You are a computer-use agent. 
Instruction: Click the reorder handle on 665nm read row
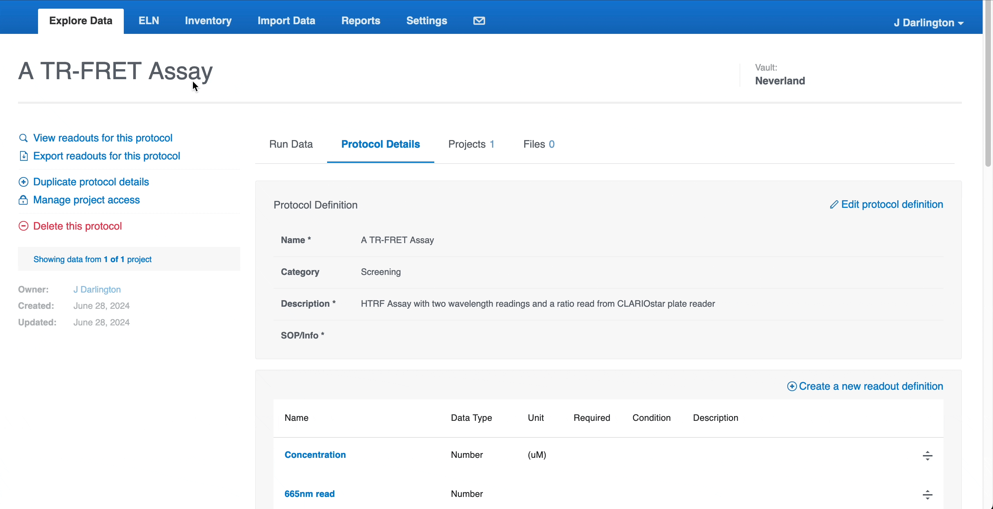pos(927,495)
